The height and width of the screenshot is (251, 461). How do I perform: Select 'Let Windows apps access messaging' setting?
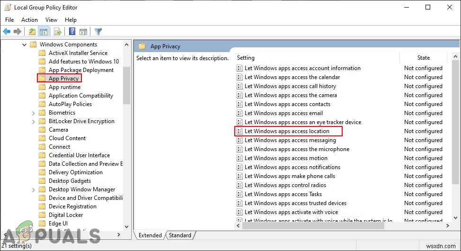[x=290, y=140]
